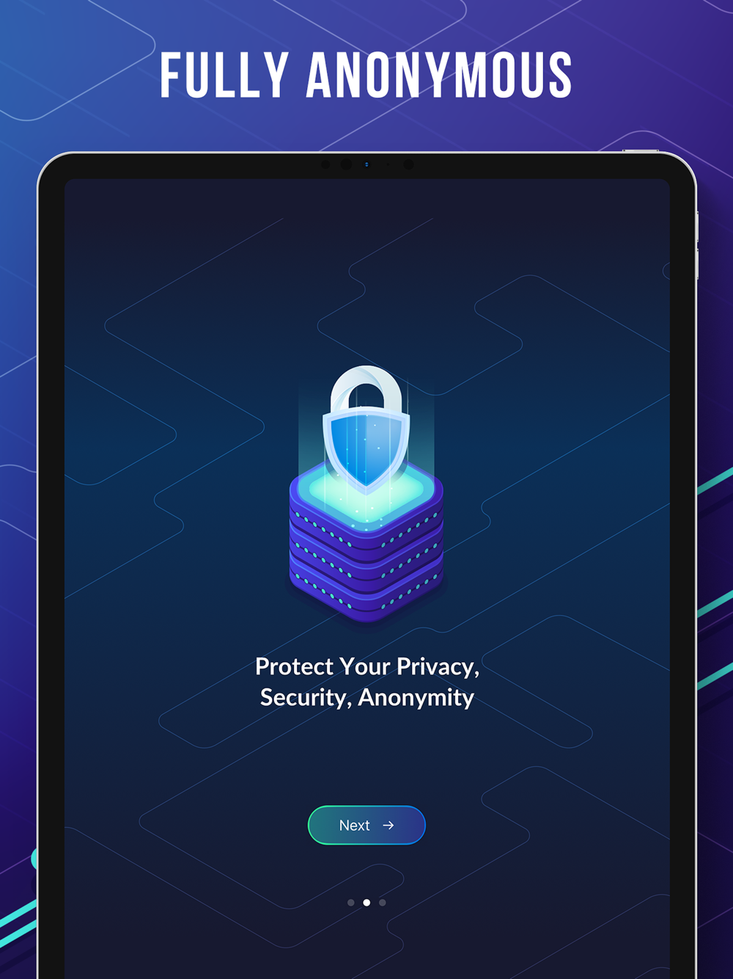Jump to the third onboarding page dot
Viewport: 733px width, 979px height.
[383, 903]
